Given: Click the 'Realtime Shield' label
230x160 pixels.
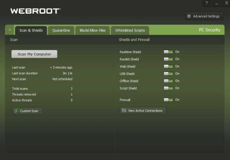Looking at the screenshot, I should pyautogui.click(x=130, y=52).
